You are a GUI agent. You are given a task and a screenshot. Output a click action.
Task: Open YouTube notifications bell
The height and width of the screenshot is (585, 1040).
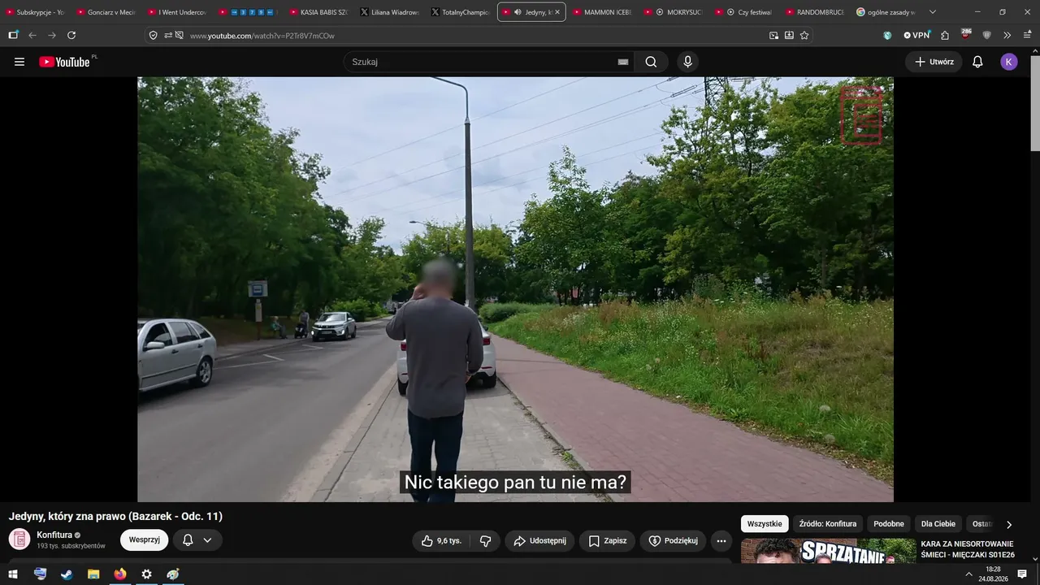coord(977,62)
